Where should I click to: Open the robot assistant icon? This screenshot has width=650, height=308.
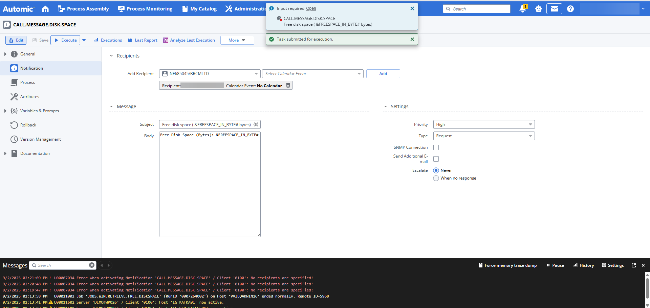(539, 9)
